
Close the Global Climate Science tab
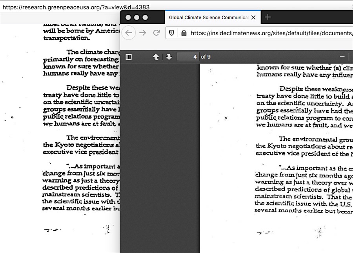[x=253, y=17]
